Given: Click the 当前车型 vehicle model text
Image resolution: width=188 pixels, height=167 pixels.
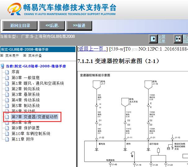Looking at the screenshot, I should coord(38,36).
